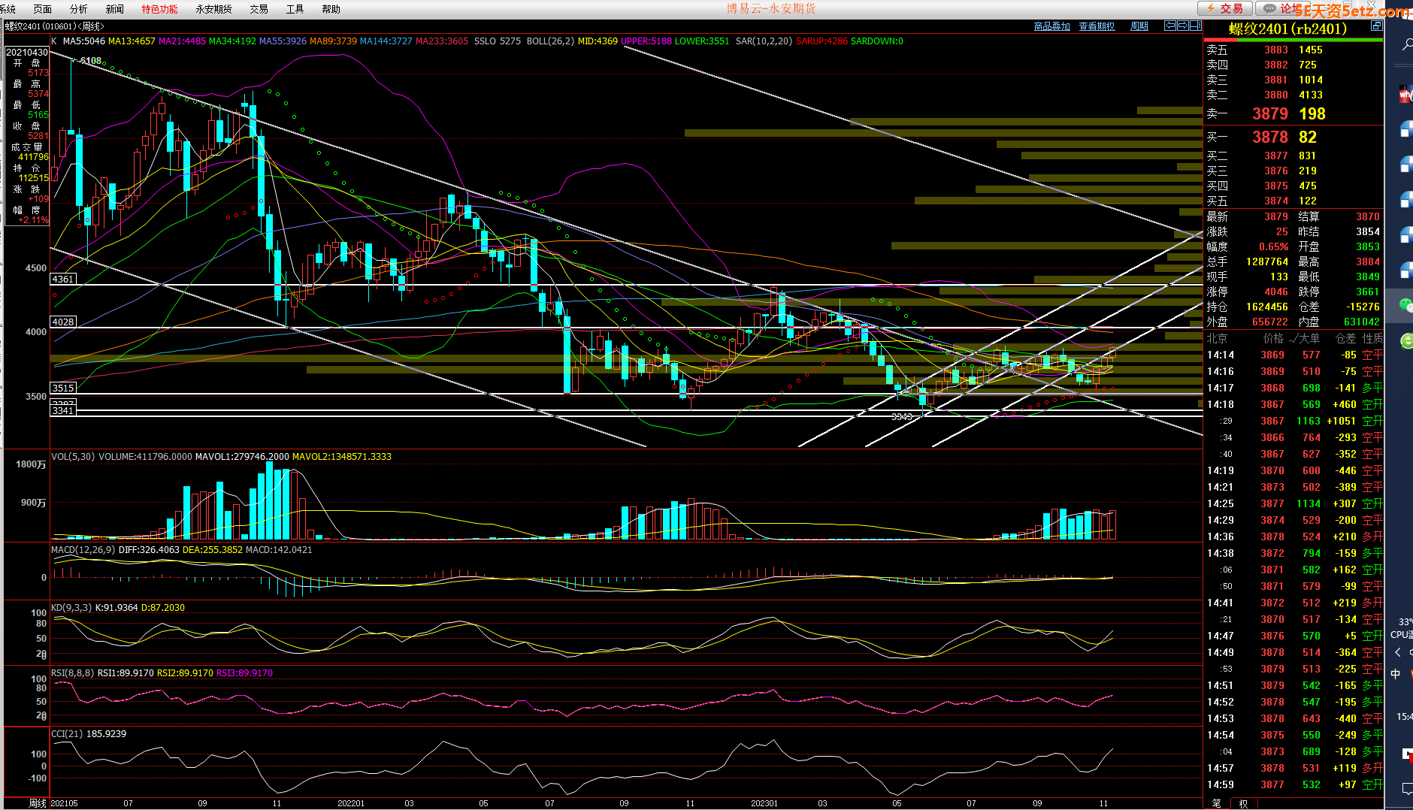Click the 螺纹2401(rb2401) quote title
Viewport: 1413px width, 810px height.
pos(1288,29)
